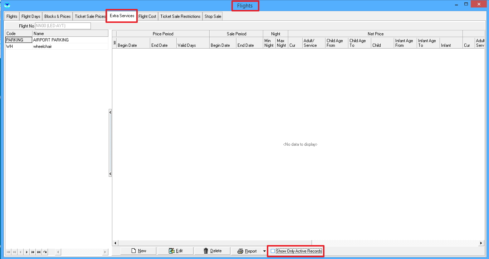
Task: Click the next page navigator arrow
Action: click(x=33, y=252)
